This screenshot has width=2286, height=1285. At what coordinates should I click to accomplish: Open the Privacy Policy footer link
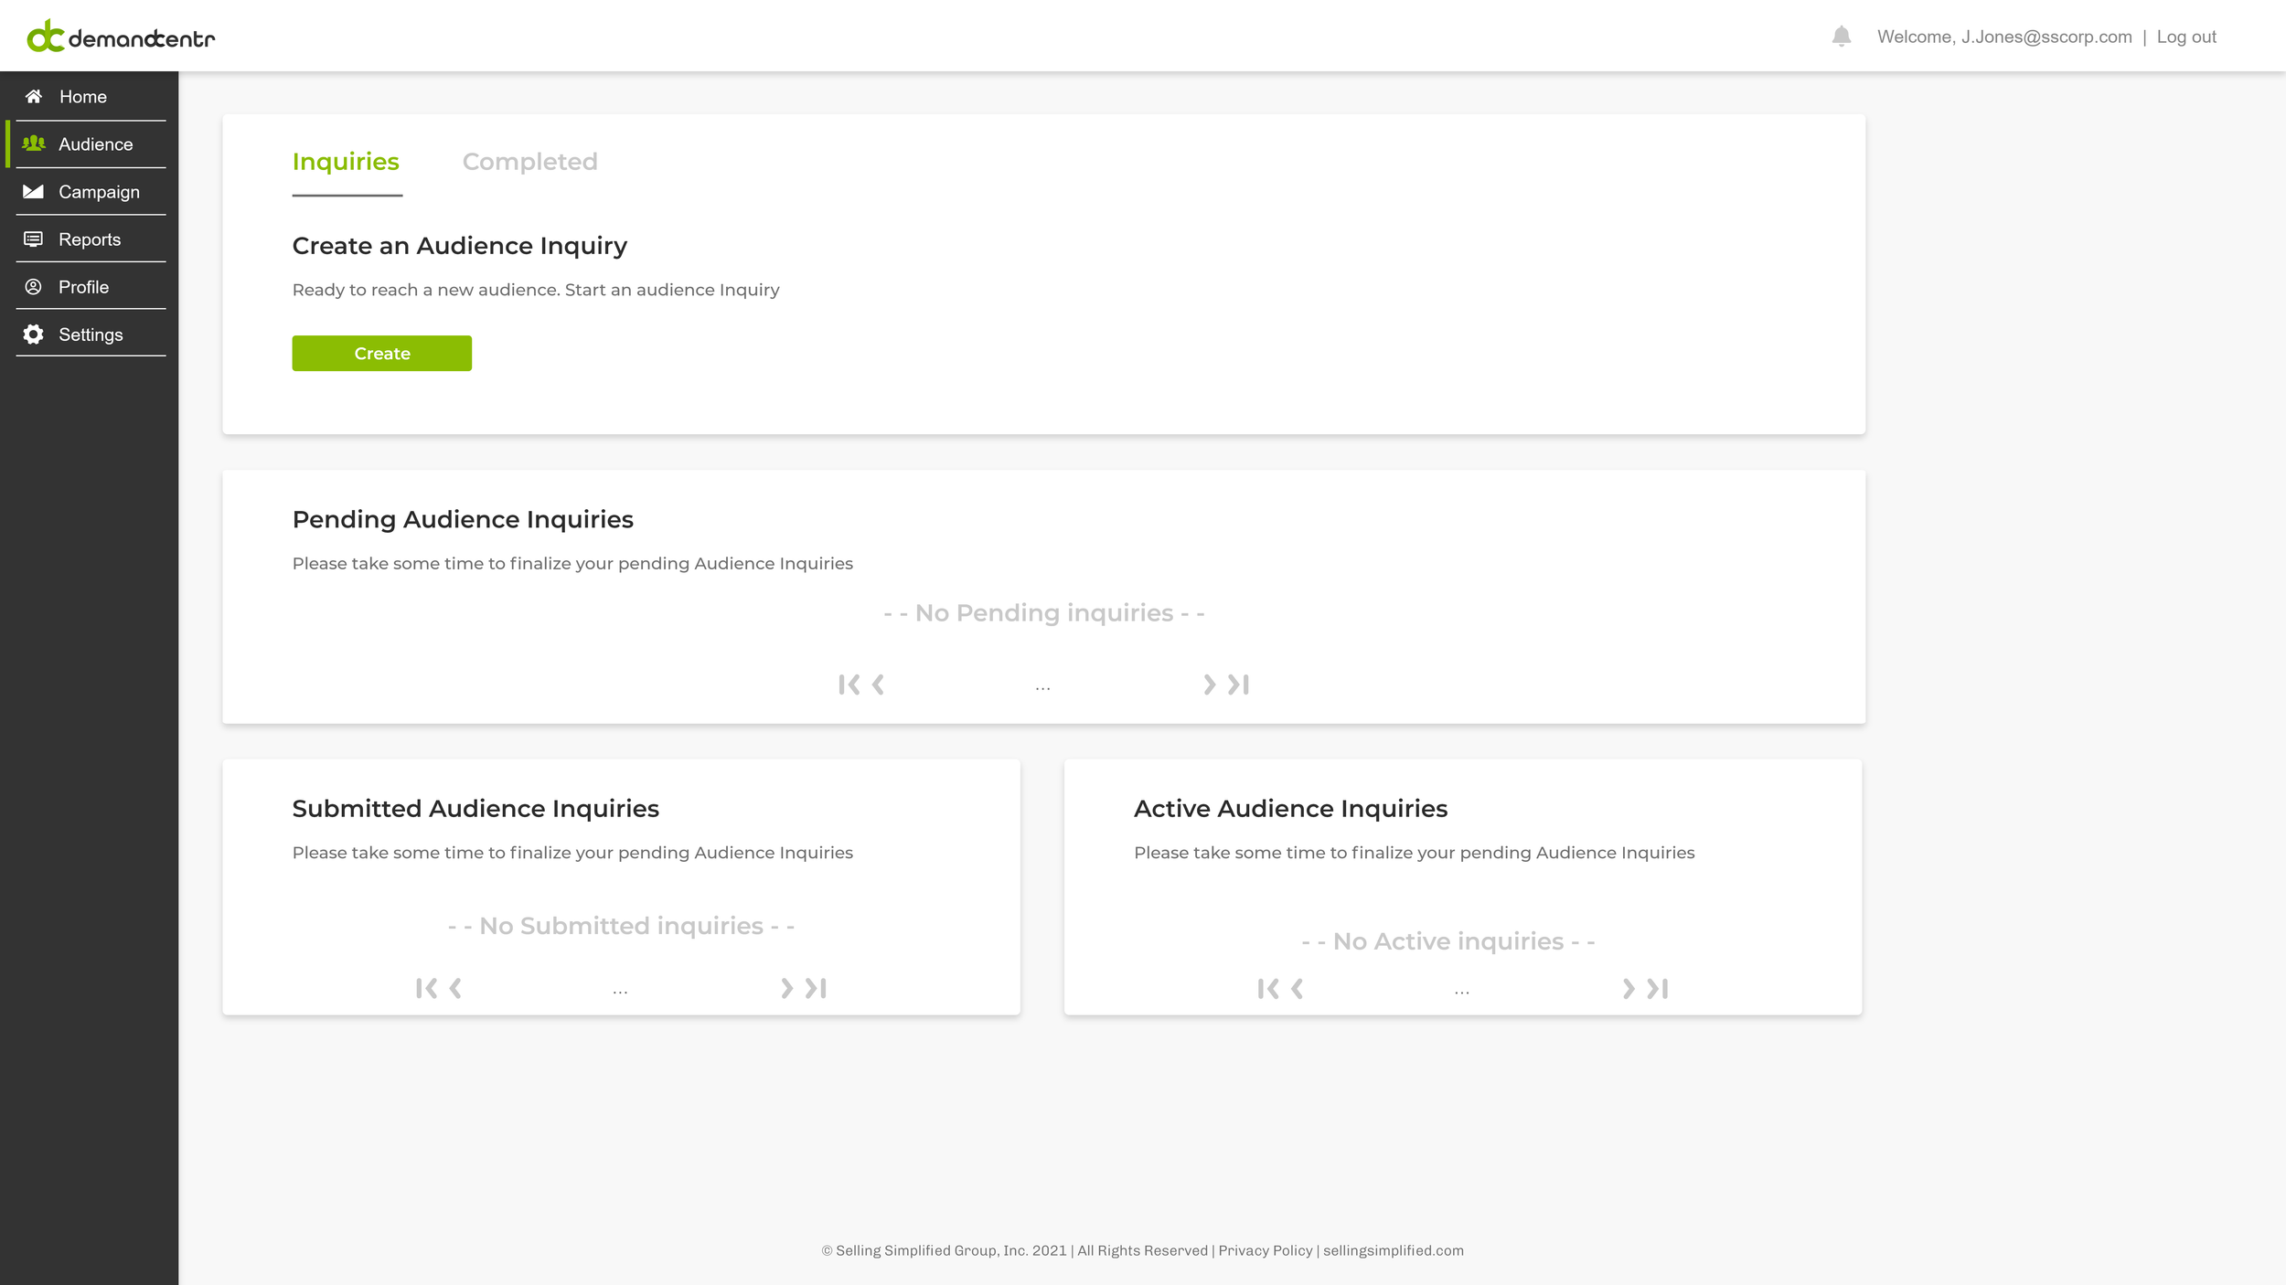[x=1265, y=1250]
